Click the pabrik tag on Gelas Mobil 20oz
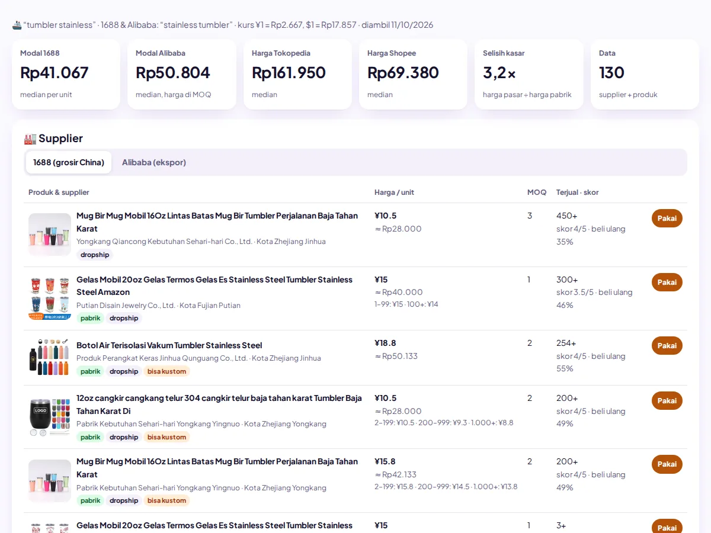 [x=90, y=318]
